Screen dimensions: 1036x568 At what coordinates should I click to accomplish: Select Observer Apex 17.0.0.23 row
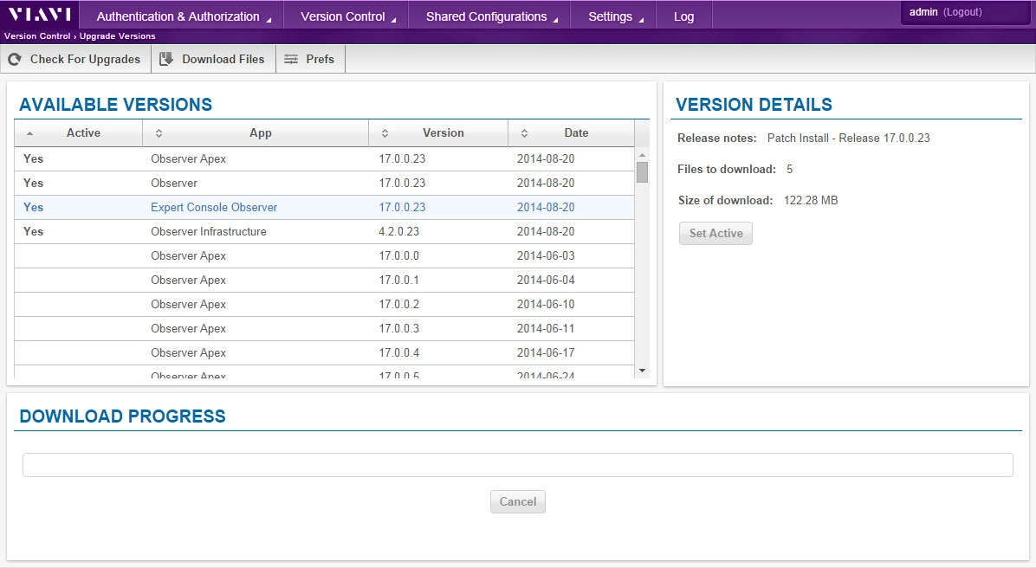[x=325, y=159]
